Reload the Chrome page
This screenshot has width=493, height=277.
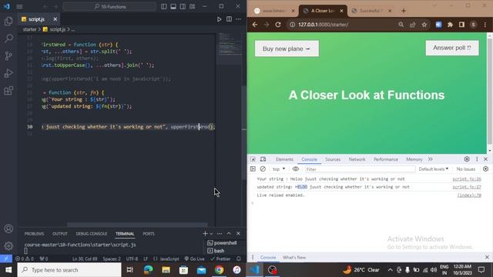tap(278, 25)
